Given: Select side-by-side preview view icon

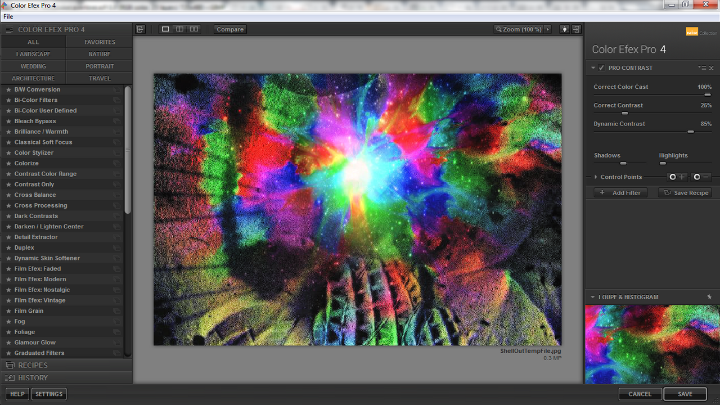Looking at the screenshot, I should [x=193, y=29].
